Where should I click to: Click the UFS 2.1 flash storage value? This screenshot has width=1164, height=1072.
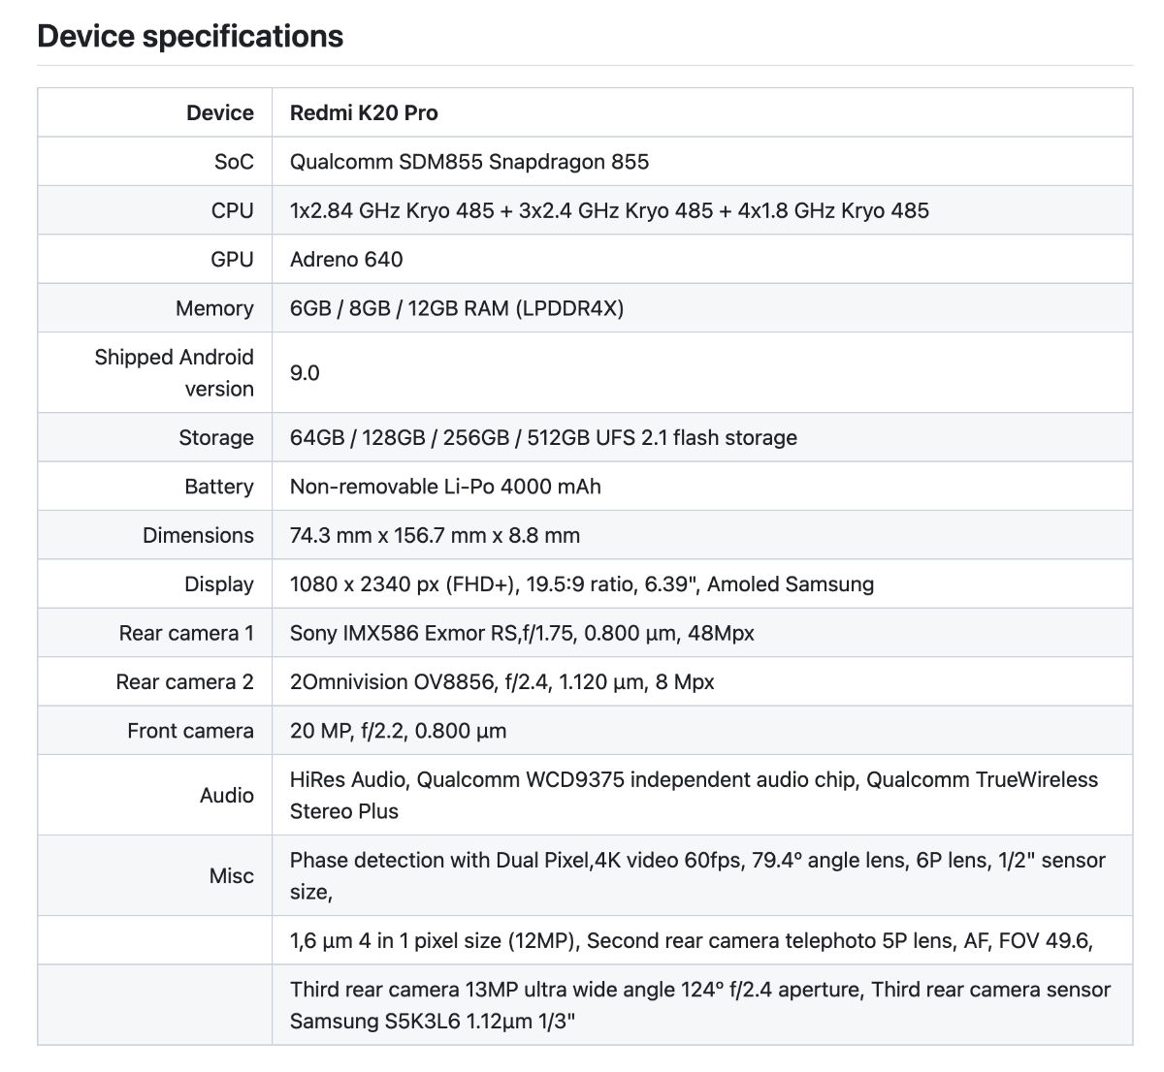(543, 437)
